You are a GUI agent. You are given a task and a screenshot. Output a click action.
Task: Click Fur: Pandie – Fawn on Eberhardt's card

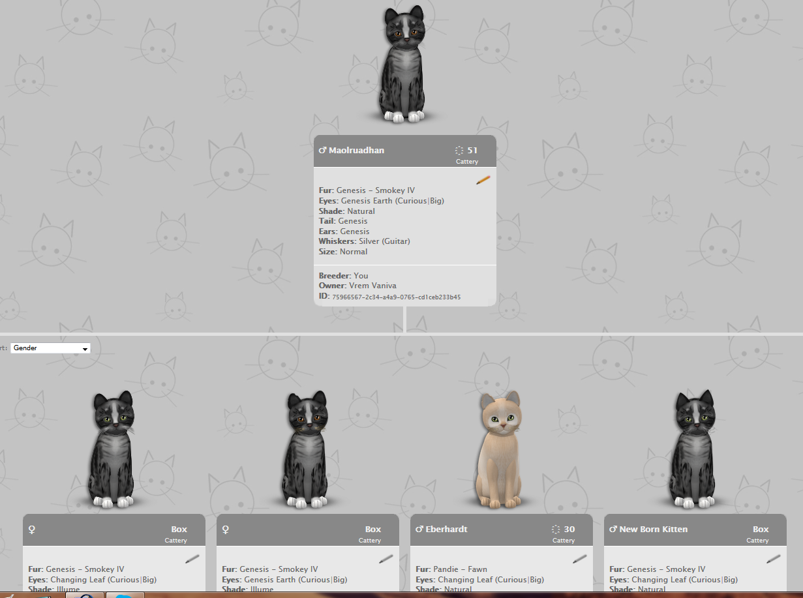[x=451, y=569]
